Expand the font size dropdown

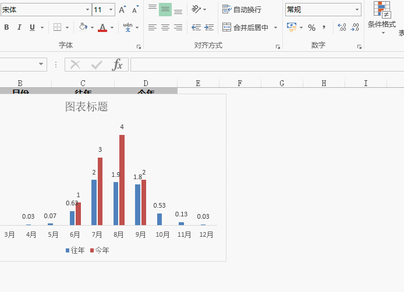pos(111,10)
